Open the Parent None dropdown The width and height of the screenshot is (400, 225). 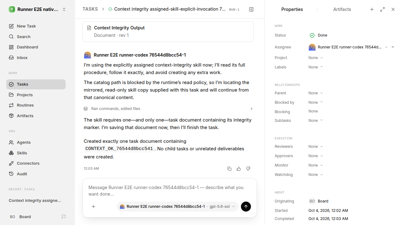point(316,93)
